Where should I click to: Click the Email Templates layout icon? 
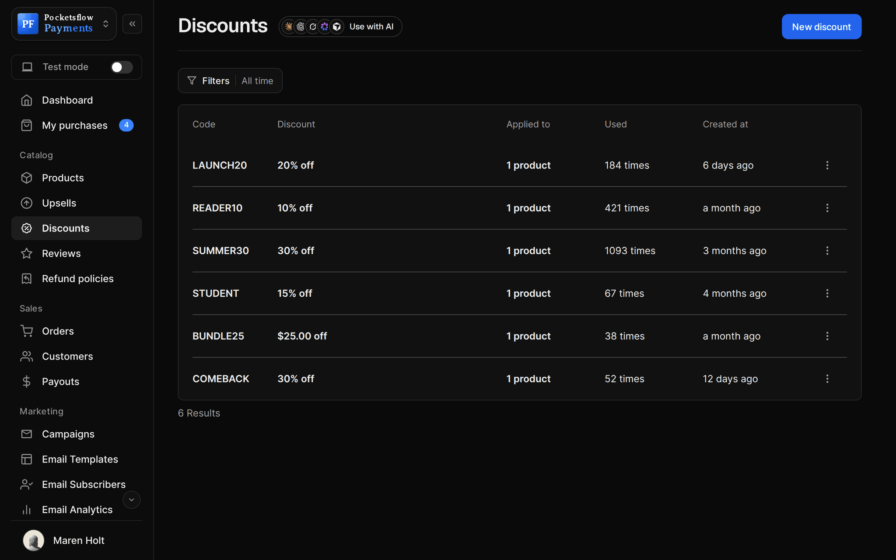pyautogui.click(x=27, y=459)
